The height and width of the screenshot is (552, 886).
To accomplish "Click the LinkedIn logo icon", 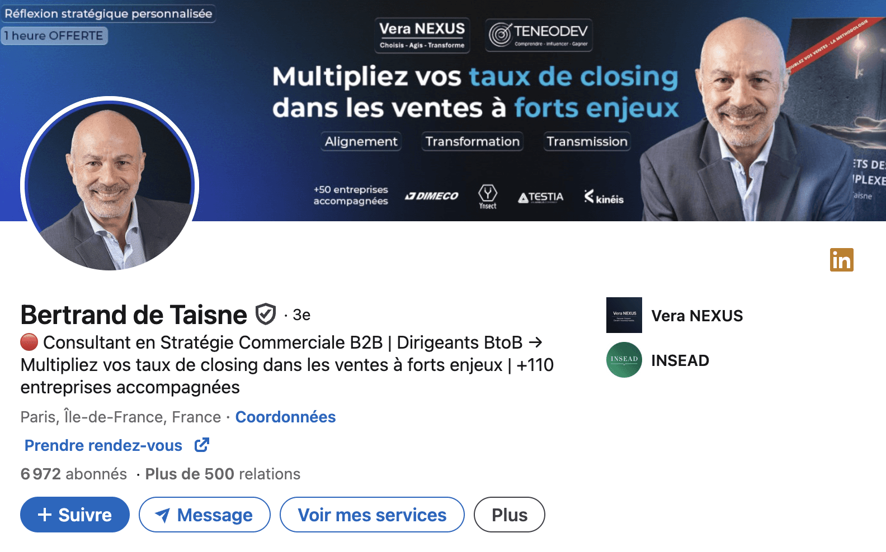I will (841, 260).
